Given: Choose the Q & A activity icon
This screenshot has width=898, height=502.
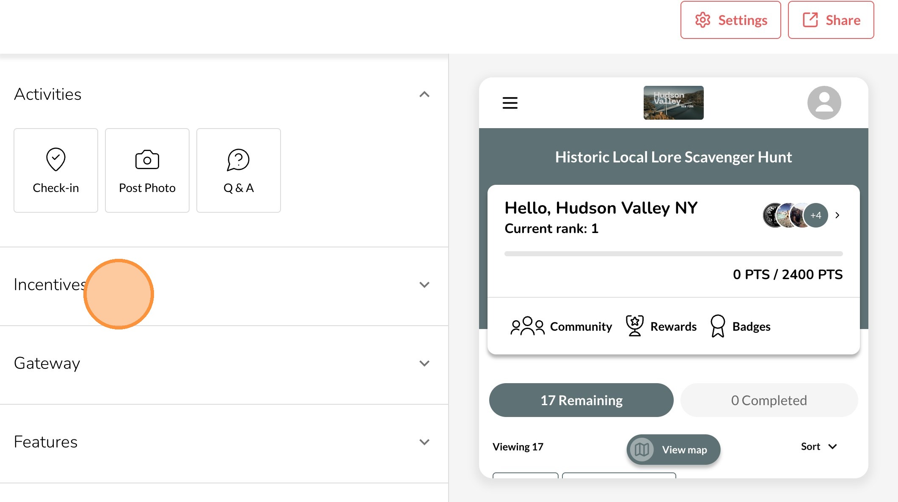Looking at the screenshot, I should [x=238, y=159].
